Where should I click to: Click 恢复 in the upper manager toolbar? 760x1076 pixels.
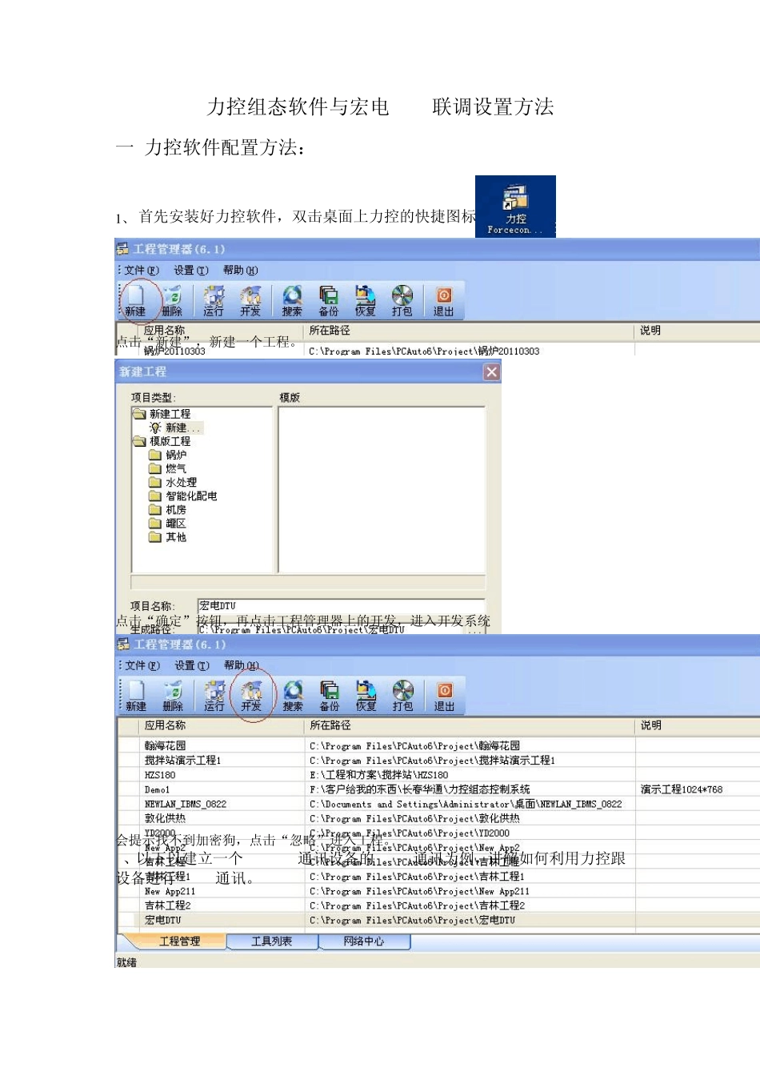[x=366, y=300]
